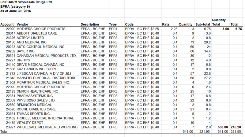This screenshot has width=245, height=137.
Task: Select the 'Total' row label at bottom
Action: [x=4, y=131]
